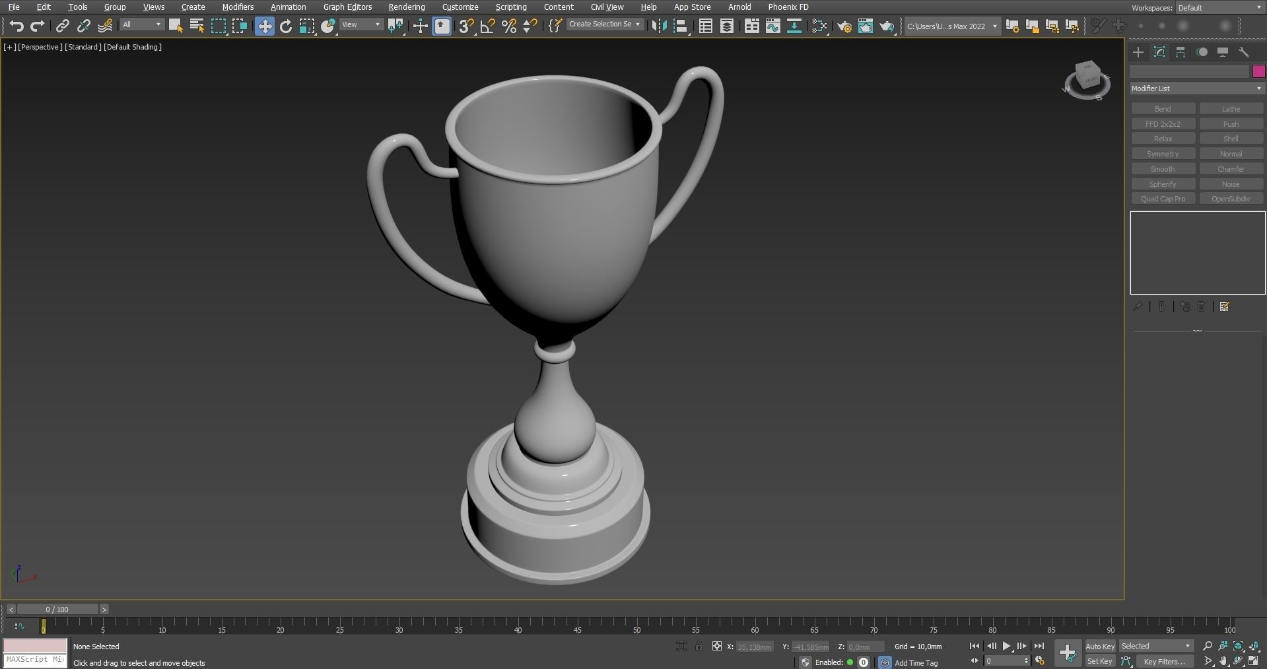Open the Modifier List dropdown

[x=1195, y=88]
